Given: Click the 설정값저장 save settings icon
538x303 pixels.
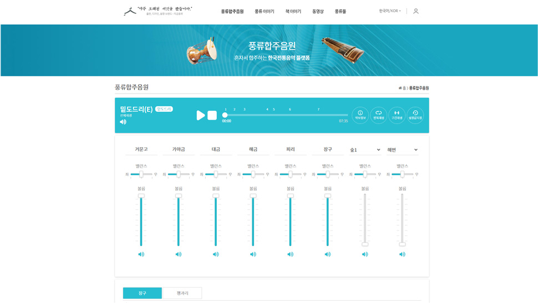Looking at the screenshot, I should (415, 115).
